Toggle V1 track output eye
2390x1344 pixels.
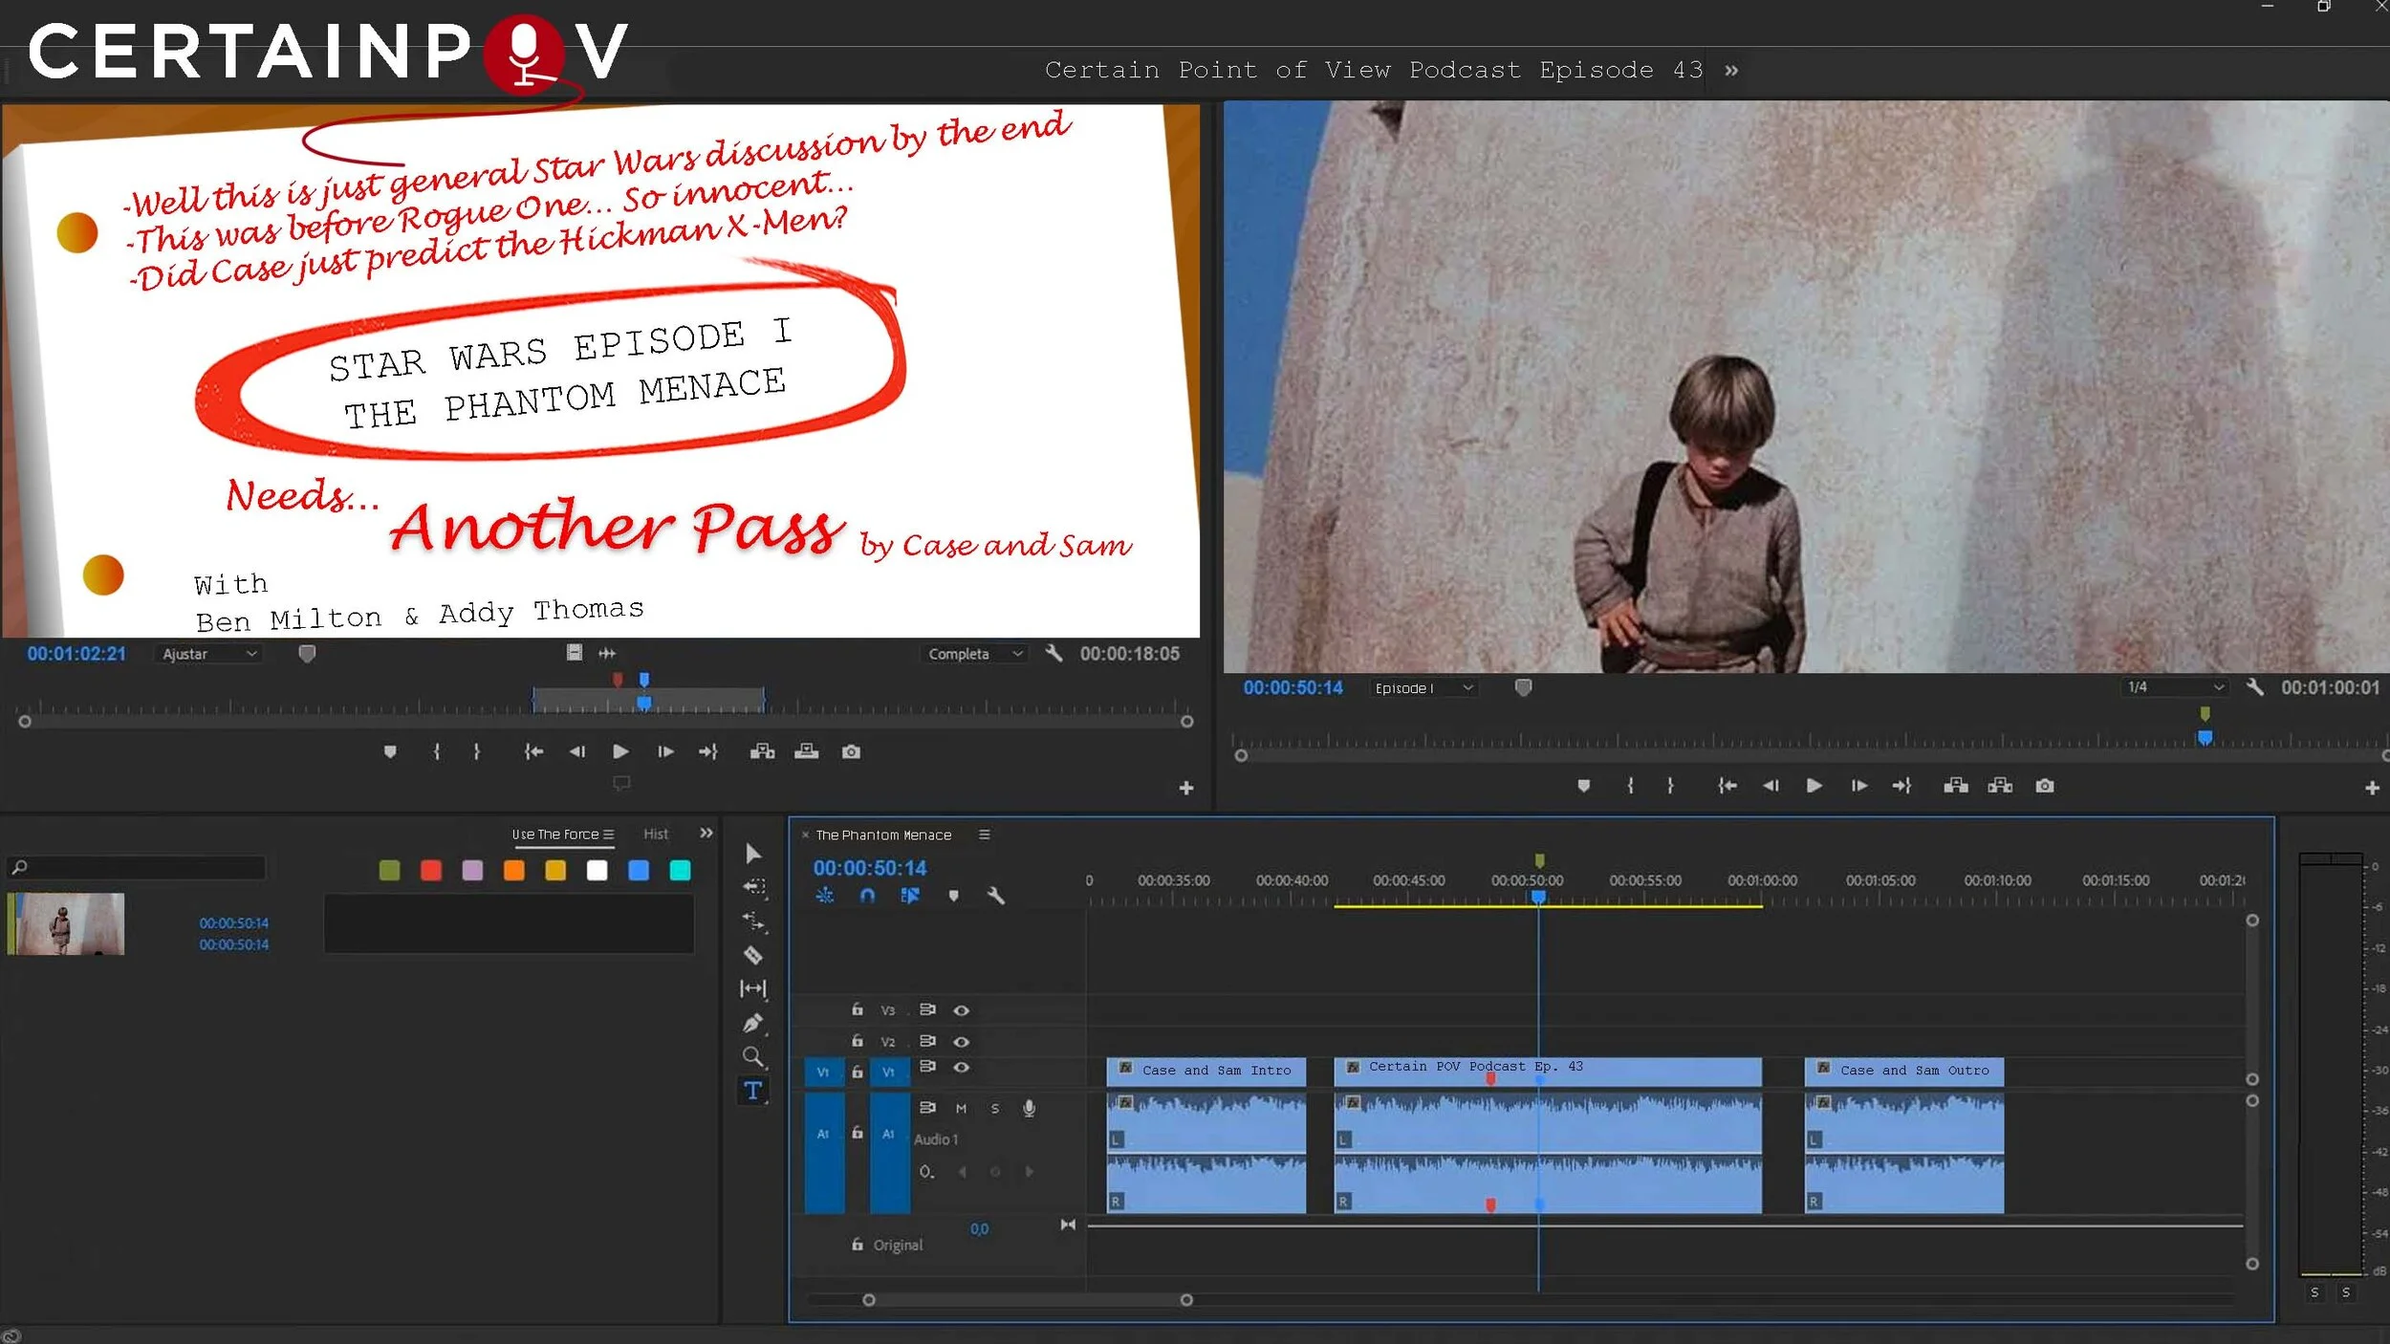pyautogui.click(x=962, y=1067)
